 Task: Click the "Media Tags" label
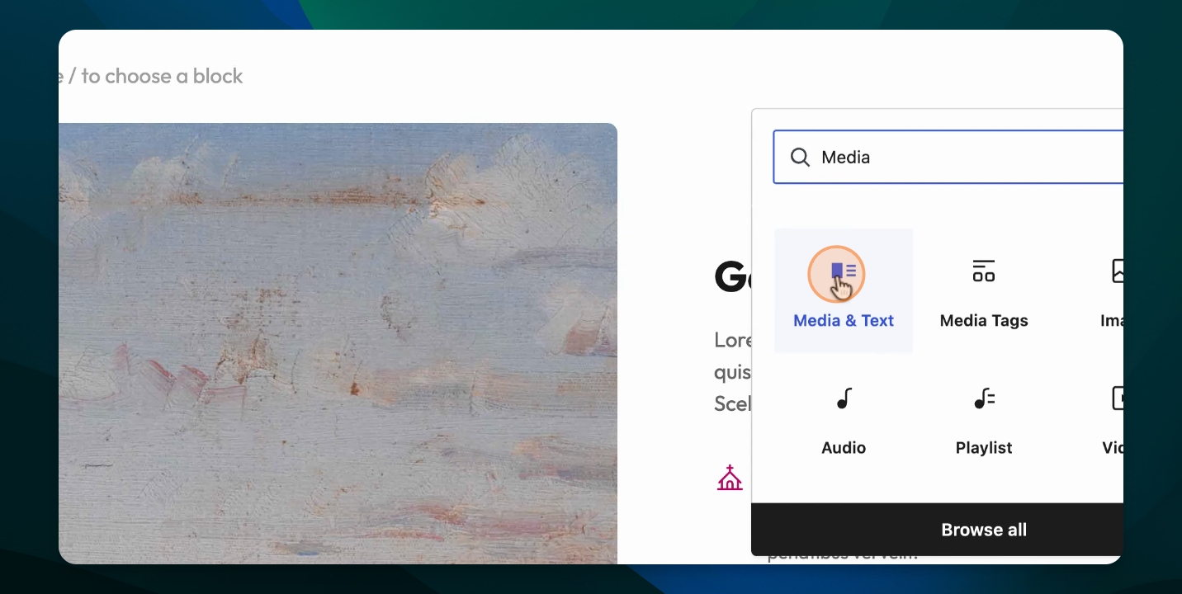[984, 321]
